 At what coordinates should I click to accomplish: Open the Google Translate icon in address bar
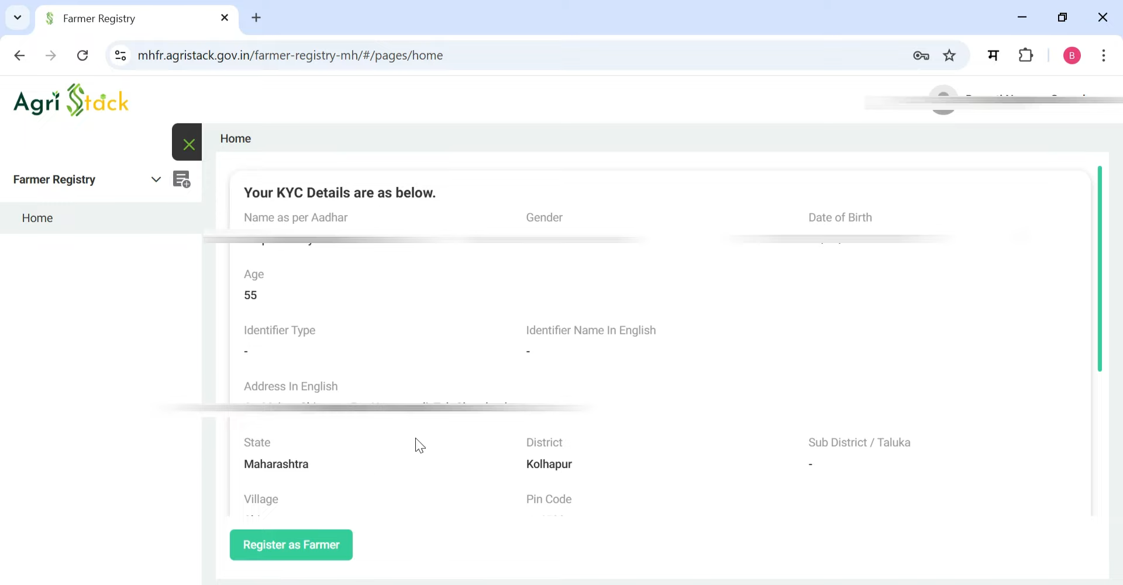point(993,55)
